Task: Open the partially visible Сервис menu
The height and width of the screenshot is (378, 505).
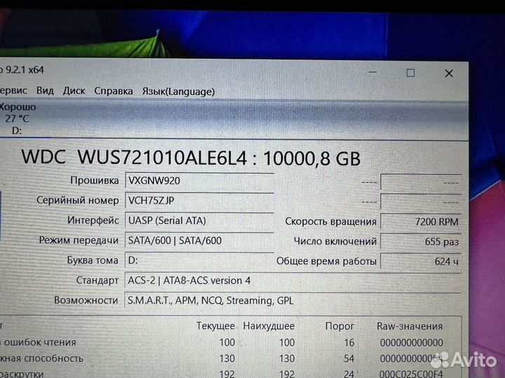Action: pyautogui.click(x=13, y=90)
